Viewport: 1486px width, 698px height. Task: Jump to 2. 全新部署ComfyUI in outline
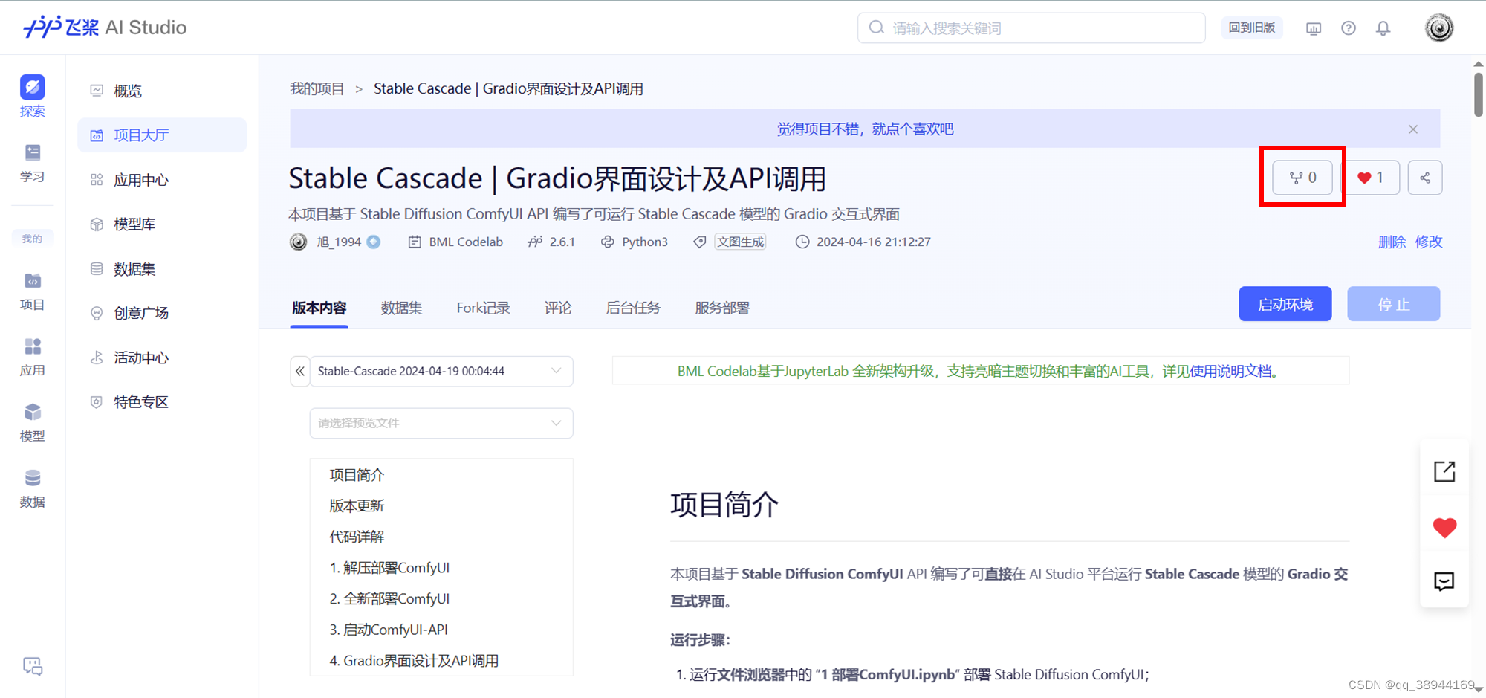click(x=389, y=598)
